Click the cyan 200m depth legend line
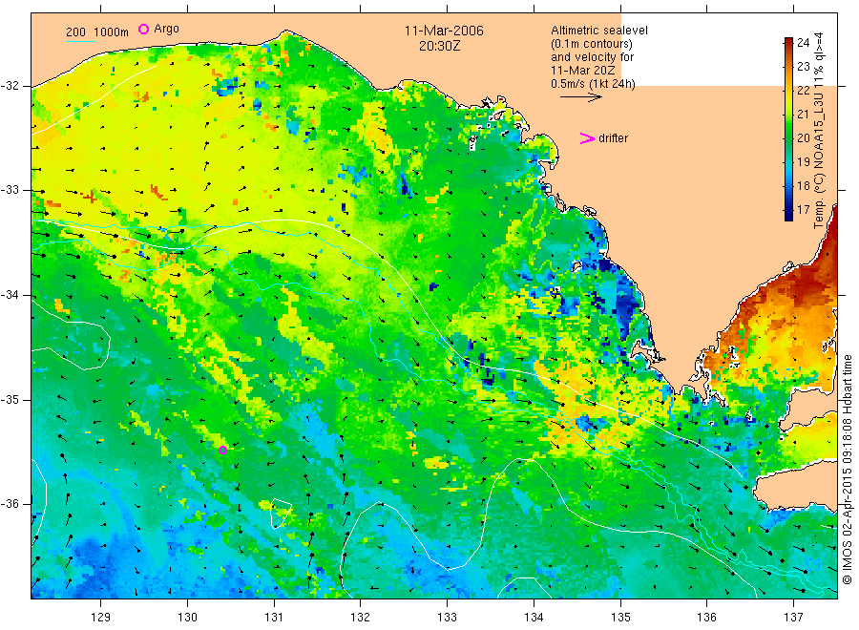 point(80,41)
